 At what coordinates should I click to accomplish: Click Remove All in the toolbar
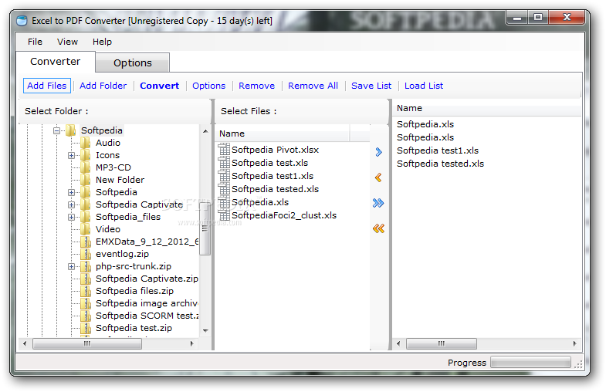(x=313, y=86)
